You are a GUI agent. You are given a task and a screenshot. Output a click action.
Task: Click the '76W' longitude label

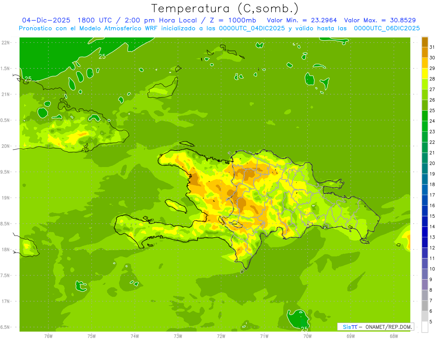pyautogui.click(x=48, y=336)
